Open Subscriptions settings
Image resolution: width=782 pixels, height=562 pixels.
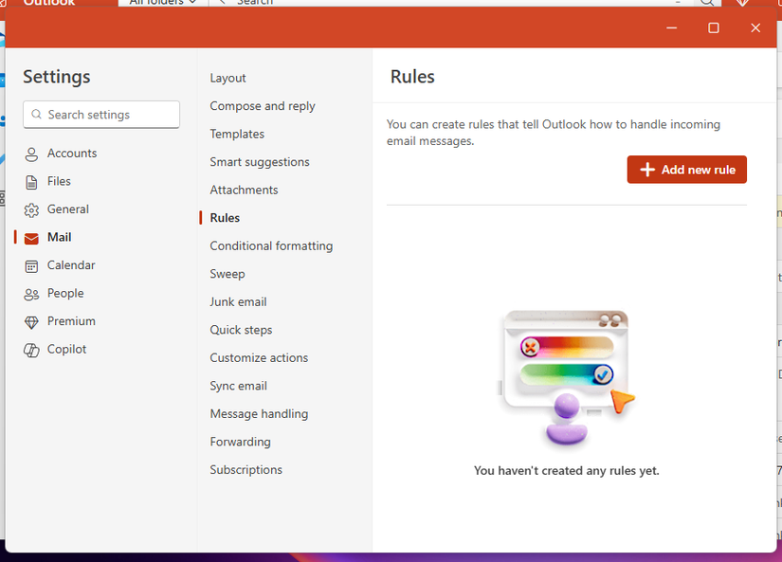pyautogui.click(x=246, y=469)
